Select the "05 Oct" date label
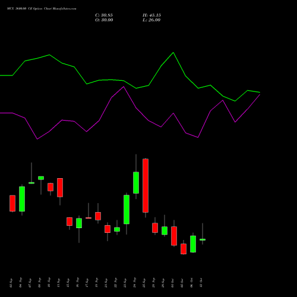 [182, 283]
